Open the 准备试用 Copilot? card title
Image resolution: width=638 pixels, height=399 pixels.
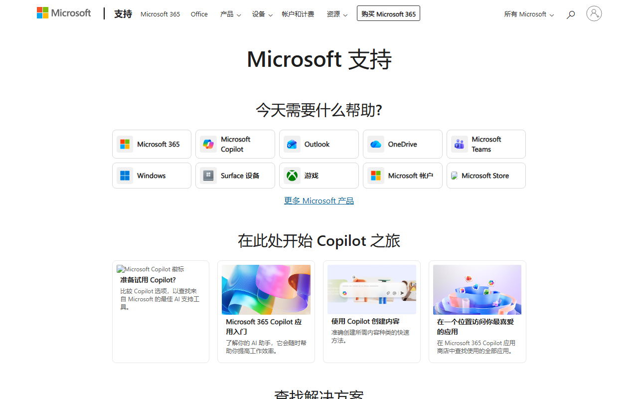tap(148, 280)
